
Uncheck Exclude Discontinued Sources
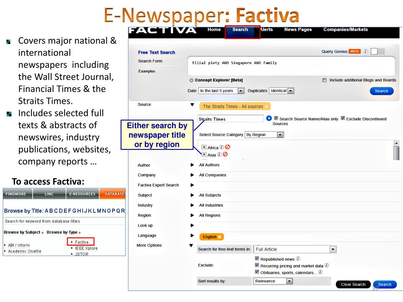pos(343,118)
